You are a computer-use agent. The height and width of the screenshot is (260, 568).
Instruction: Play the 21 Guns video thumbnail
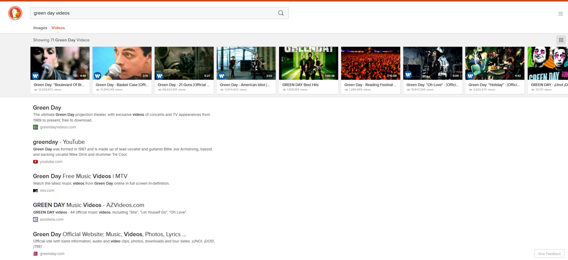(x=184, y=63)
